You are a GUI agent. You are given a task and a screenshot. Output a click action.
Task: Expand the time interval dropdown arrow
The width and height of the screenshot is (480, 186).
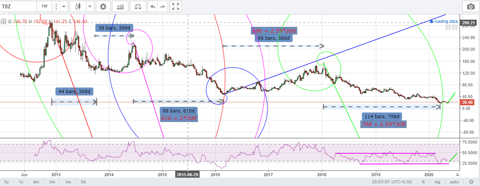coord(64,6)
